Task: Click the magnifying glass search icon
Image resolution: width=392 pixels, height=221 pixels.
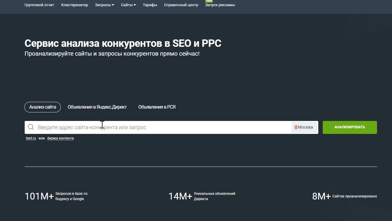Action: (x=31, y=127)
